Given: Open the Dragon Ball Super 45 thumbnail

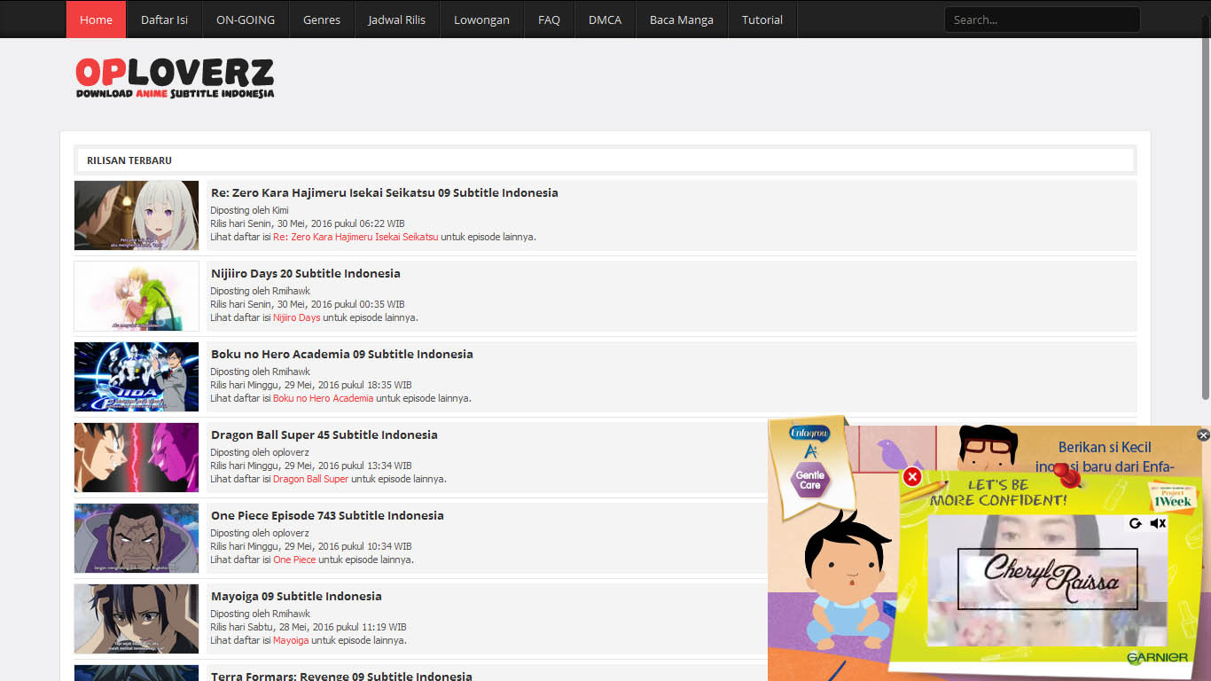Looking at the screenshot, I should coord(137,458).
